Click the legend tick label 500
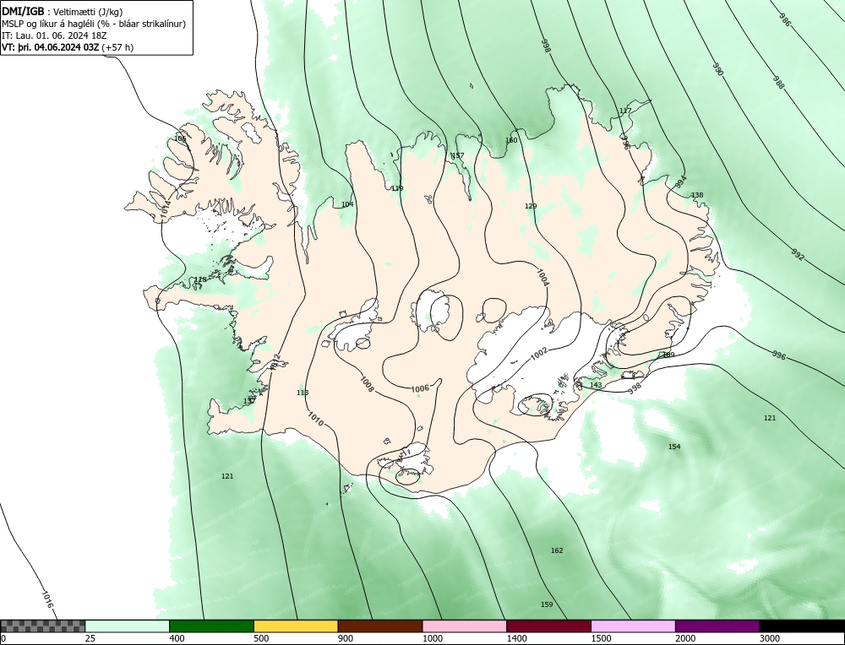Viewport: 845px width, 645px height. click(261, 638)
